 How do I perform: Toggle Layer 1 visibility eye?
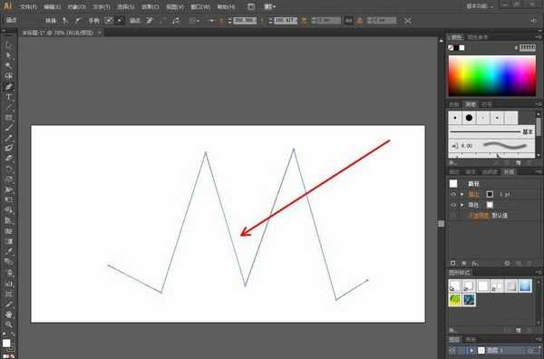click(452, 351)
